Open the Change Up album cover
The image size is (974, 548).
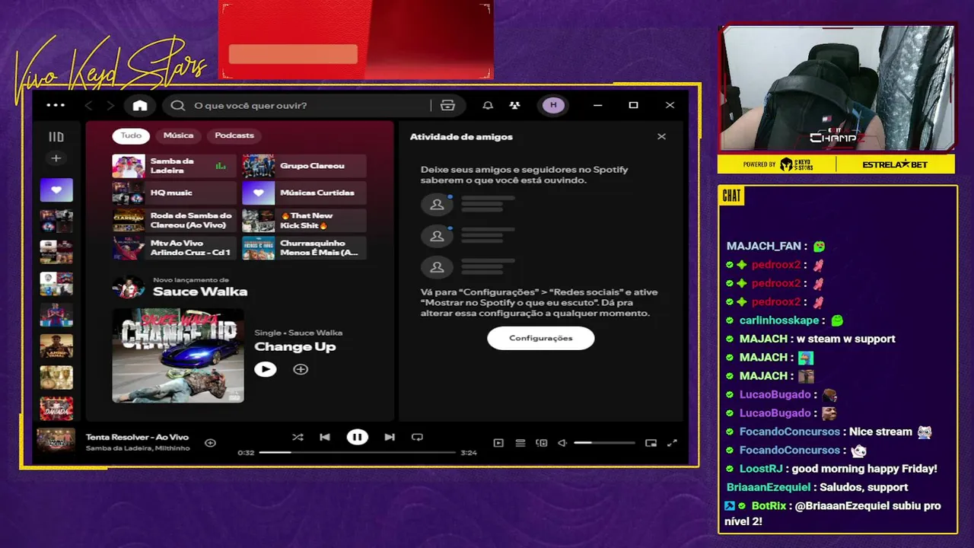tap(178, 355)
